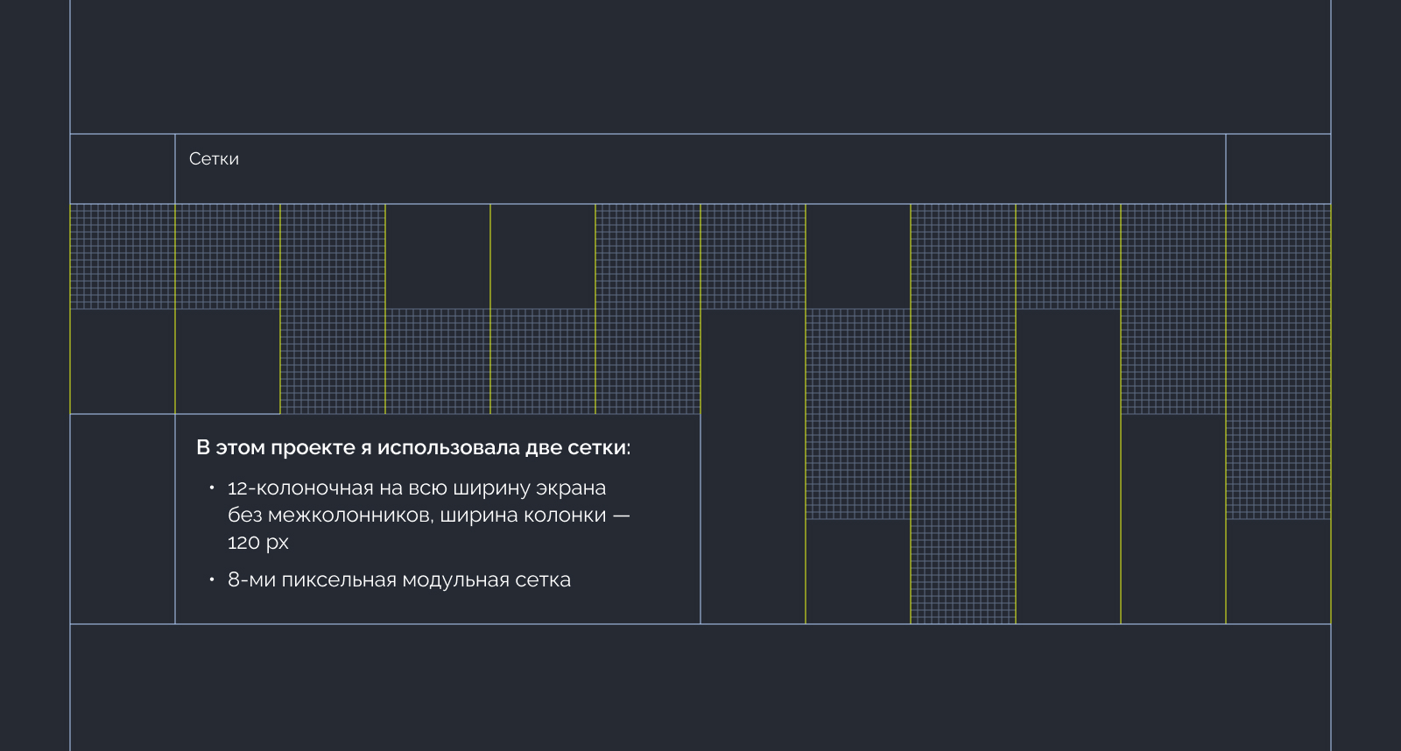Image resolution: width=1401 pixels, height=751 pixels.
Task: Click the empty cell left of the description text
Action: (x=123, y=519)
